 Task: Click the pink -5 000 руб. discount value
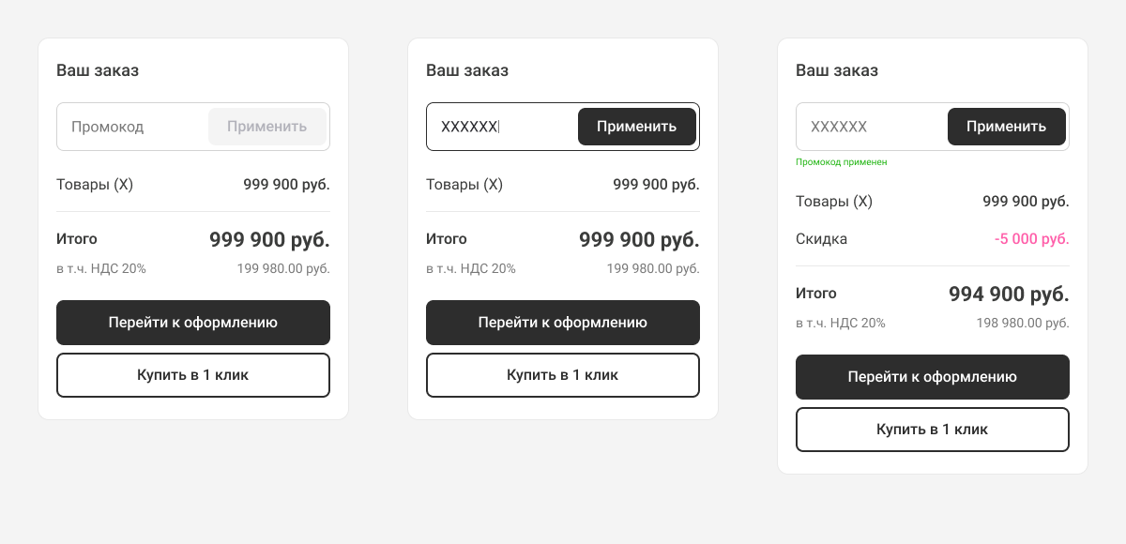(1031, 239)
